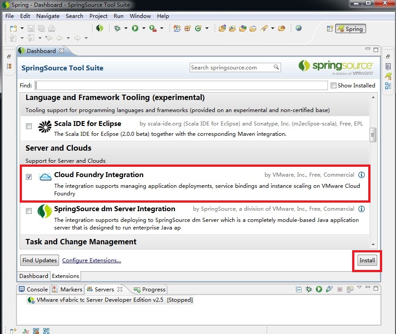Switch to the Extensions bottom page tab

65,276
